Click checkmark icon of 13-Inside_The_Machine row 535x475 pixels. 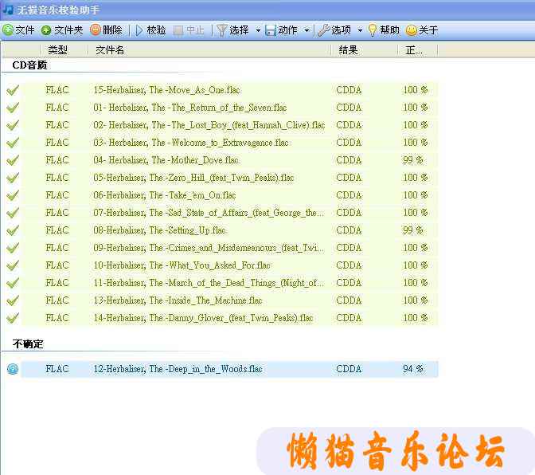point(13,300)
